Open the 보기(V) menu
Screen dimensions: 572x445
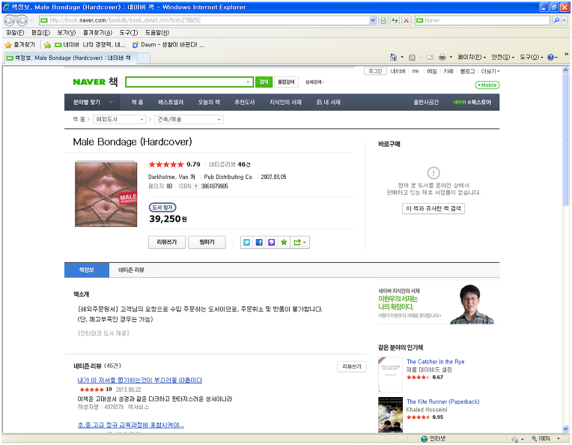pos(66,33)
